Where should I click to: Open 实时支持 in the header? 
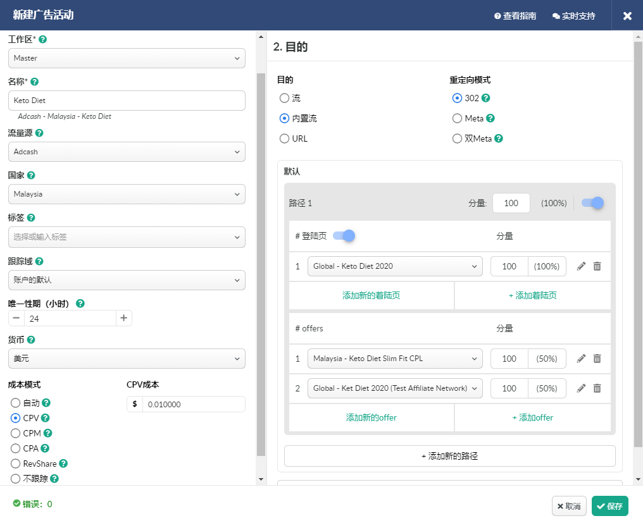tap(573, 16)
